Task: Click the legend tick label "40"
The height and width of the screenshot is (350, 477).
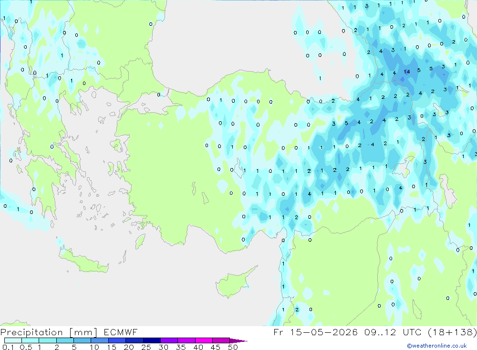Action: (x=198, y=347)
